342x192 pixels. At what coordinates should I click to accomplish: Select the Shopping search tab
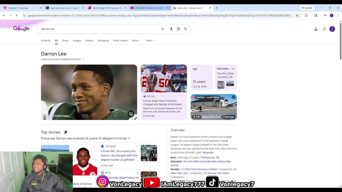[x=103, y=41]
